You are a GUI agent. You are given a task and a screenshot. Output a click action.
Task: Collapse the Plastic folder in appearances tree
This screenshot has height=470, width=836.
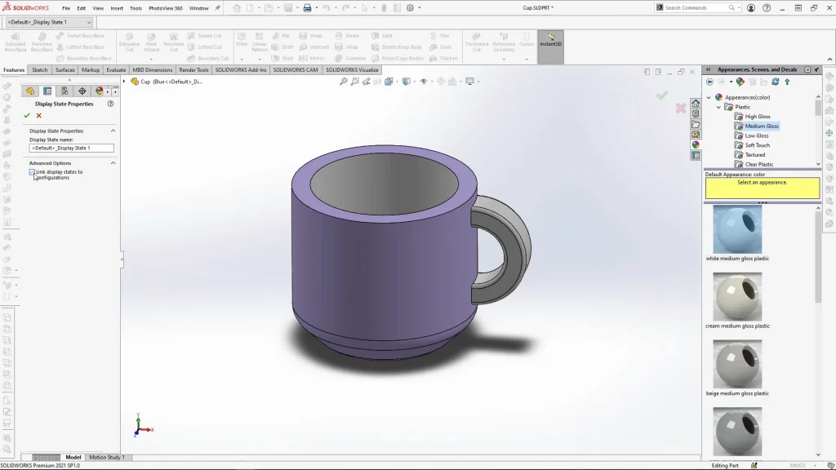[718, 107]
